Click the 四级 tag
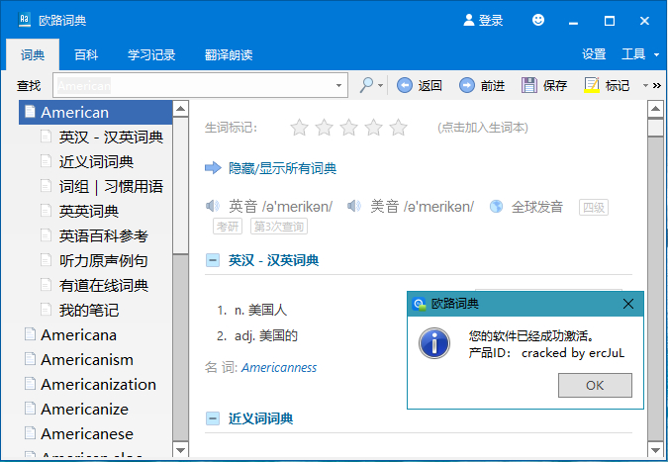This screenshot has height=462, width=668. pos(594,208)
